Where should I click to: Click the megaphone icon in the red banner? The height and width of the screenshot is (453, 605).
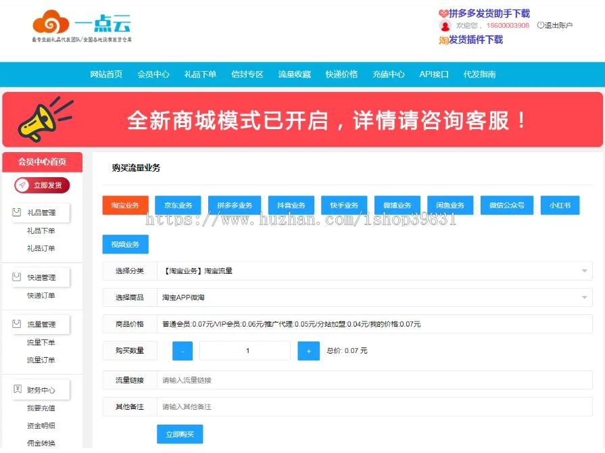[45, 119]
